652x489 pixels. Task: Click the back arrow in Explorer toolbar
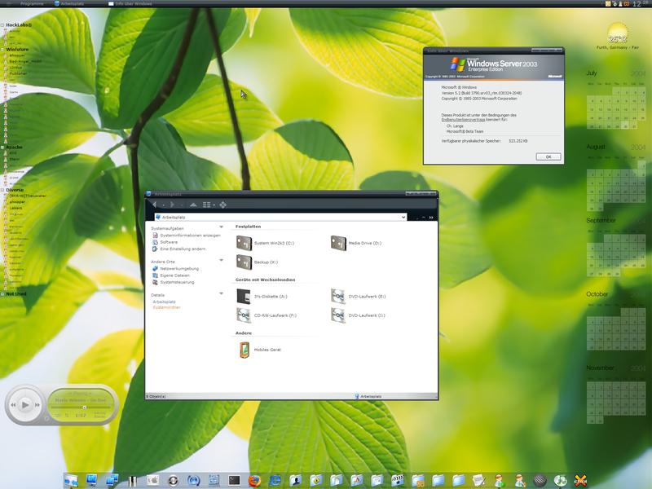155,205
